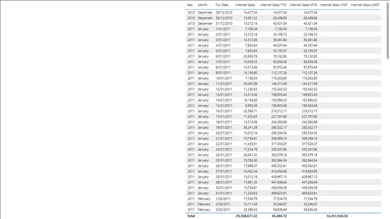This screenshot has width=390, height=219.
Task: Select the 31/01/2011 date cell
Action: (x=224, y=193)
